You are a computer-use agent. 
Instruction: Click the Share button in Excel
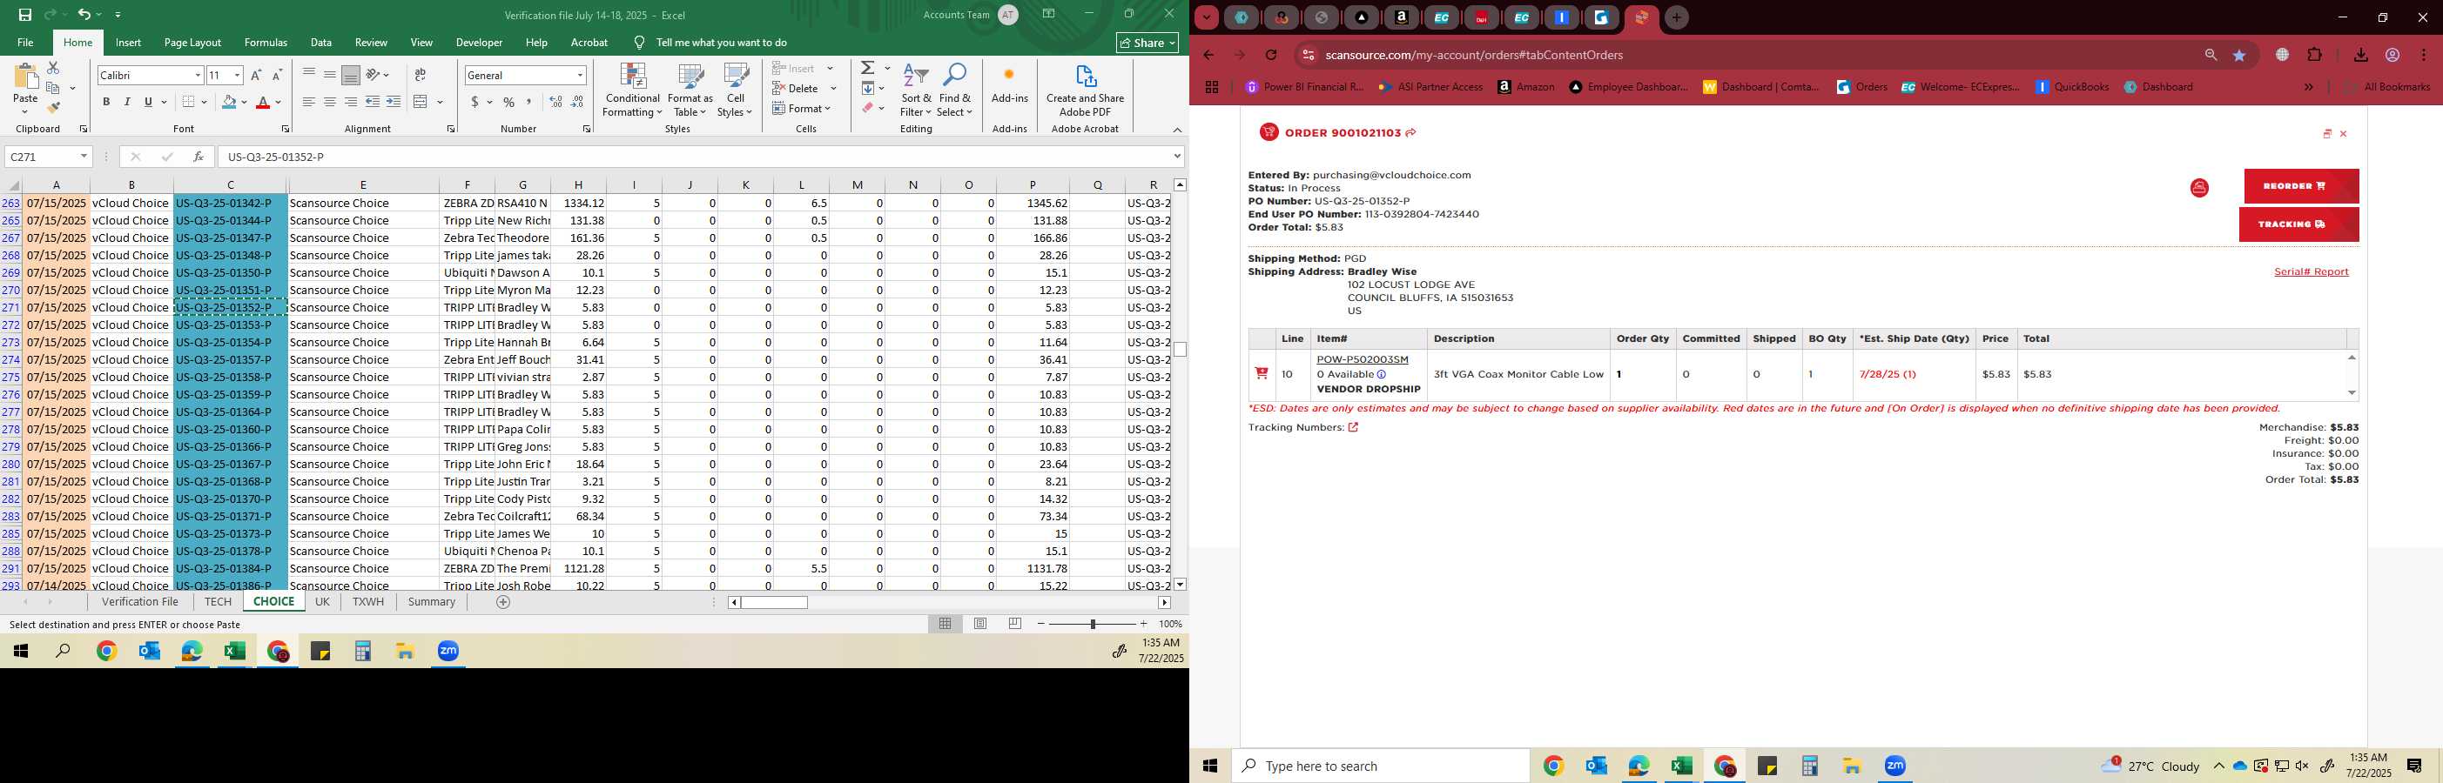(1147, 43)
